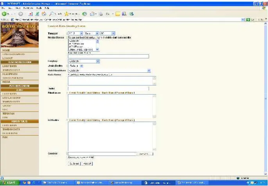Click into the Judul input field
The width and height of the screenshot is (268, 186).
109,88
